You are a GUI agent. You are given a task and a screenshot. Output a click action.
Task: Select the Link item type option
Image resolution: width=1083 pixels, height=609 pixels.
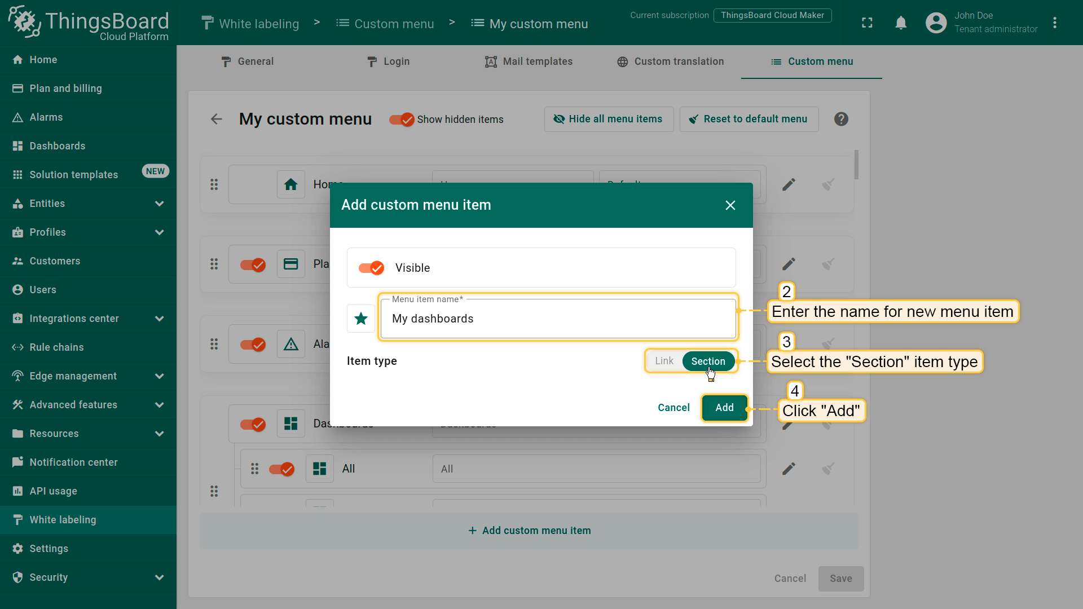click(664, 361)
